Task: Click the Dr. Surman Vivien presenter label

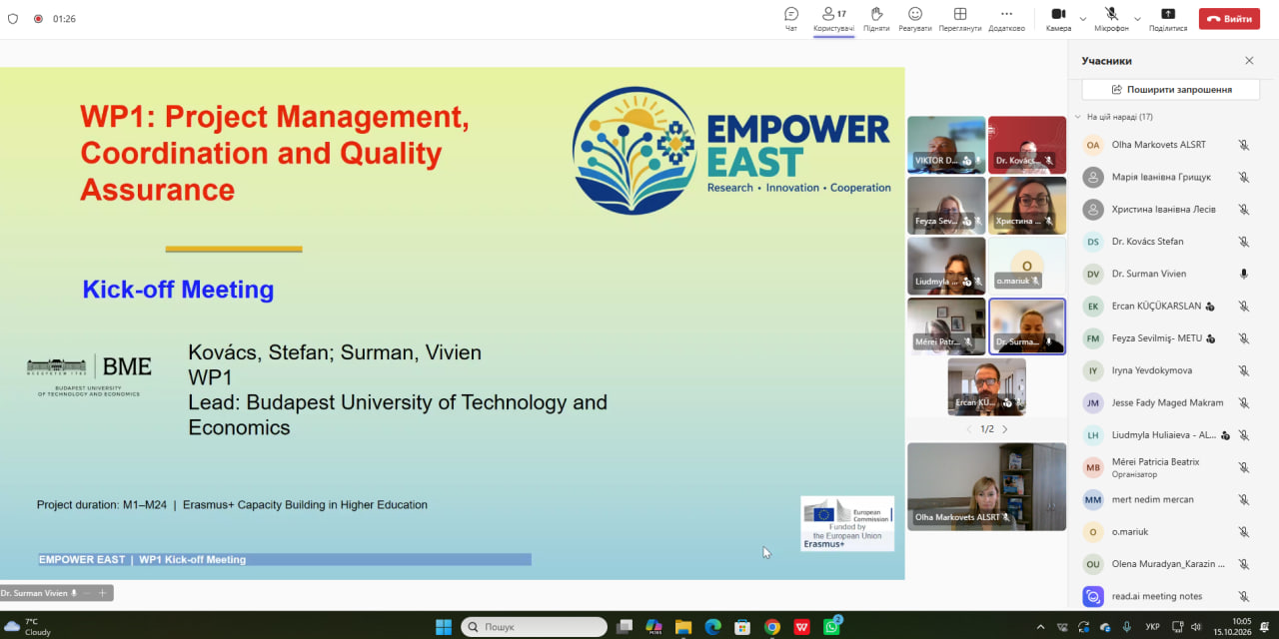Action: pos(38,593)
